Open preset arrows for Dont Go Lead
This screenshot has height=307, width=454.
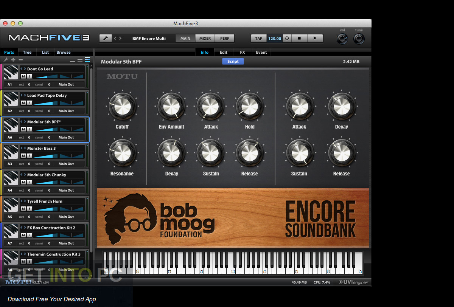[23, 69]
